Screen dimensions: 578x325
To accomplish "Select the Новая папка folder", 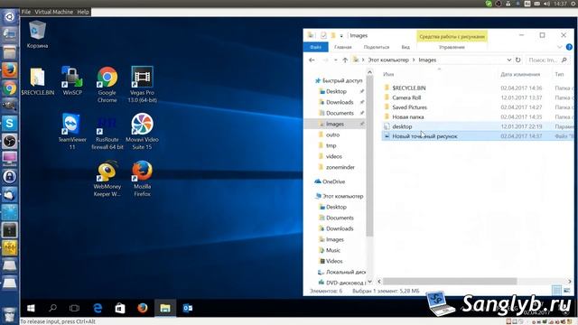I will 407,116.
